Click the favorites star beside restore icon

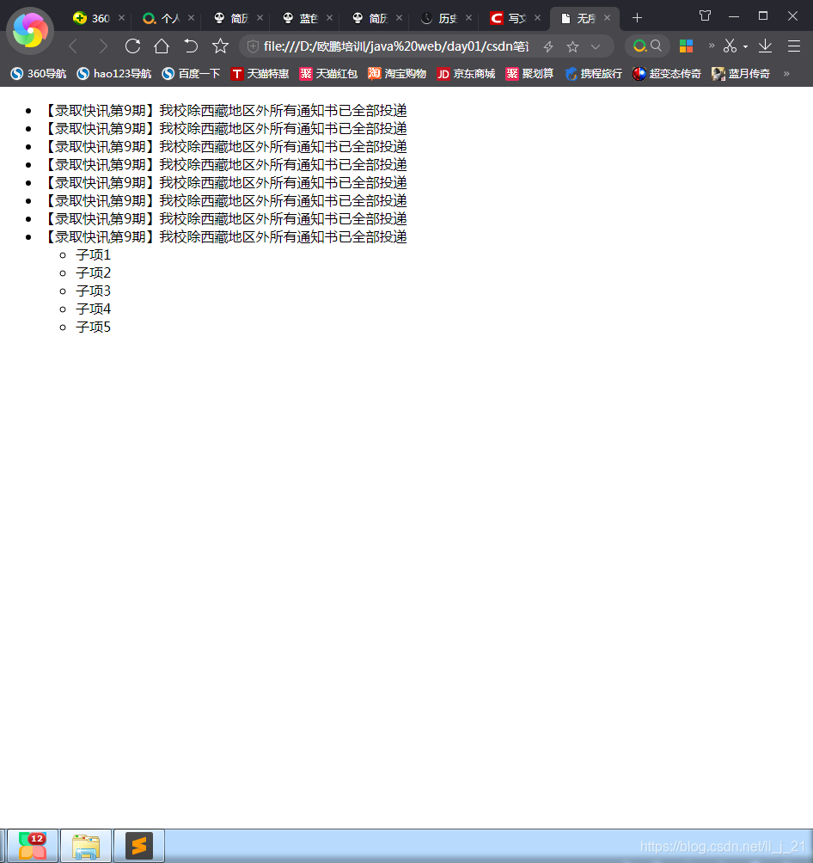[x=220, y=46]
